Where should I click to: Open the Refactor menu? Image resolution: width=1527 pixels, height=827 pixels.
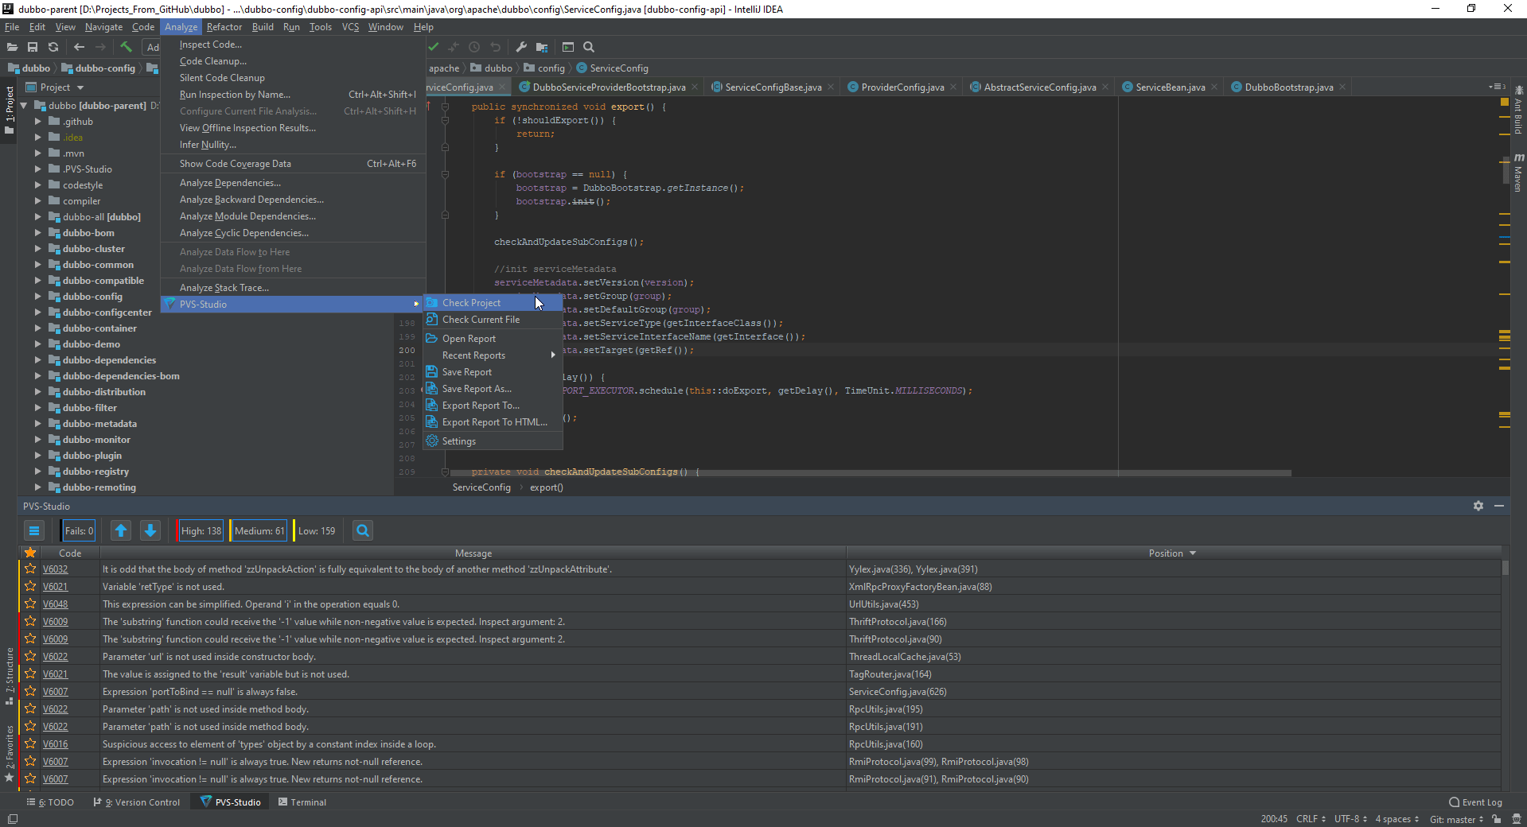coord(224,27)
